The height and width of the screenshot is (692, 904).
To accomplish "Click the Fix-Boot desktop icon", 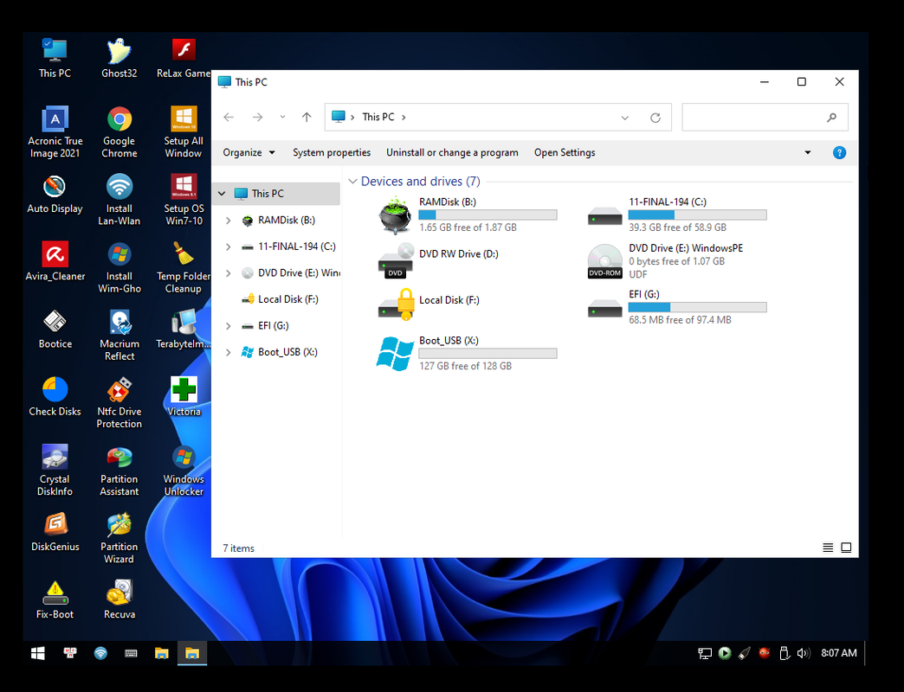I will [x=55, y=600].
